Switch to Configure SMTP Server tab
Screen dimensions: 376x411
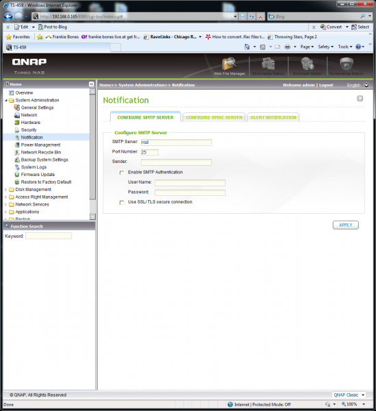(x=146, y=117)
